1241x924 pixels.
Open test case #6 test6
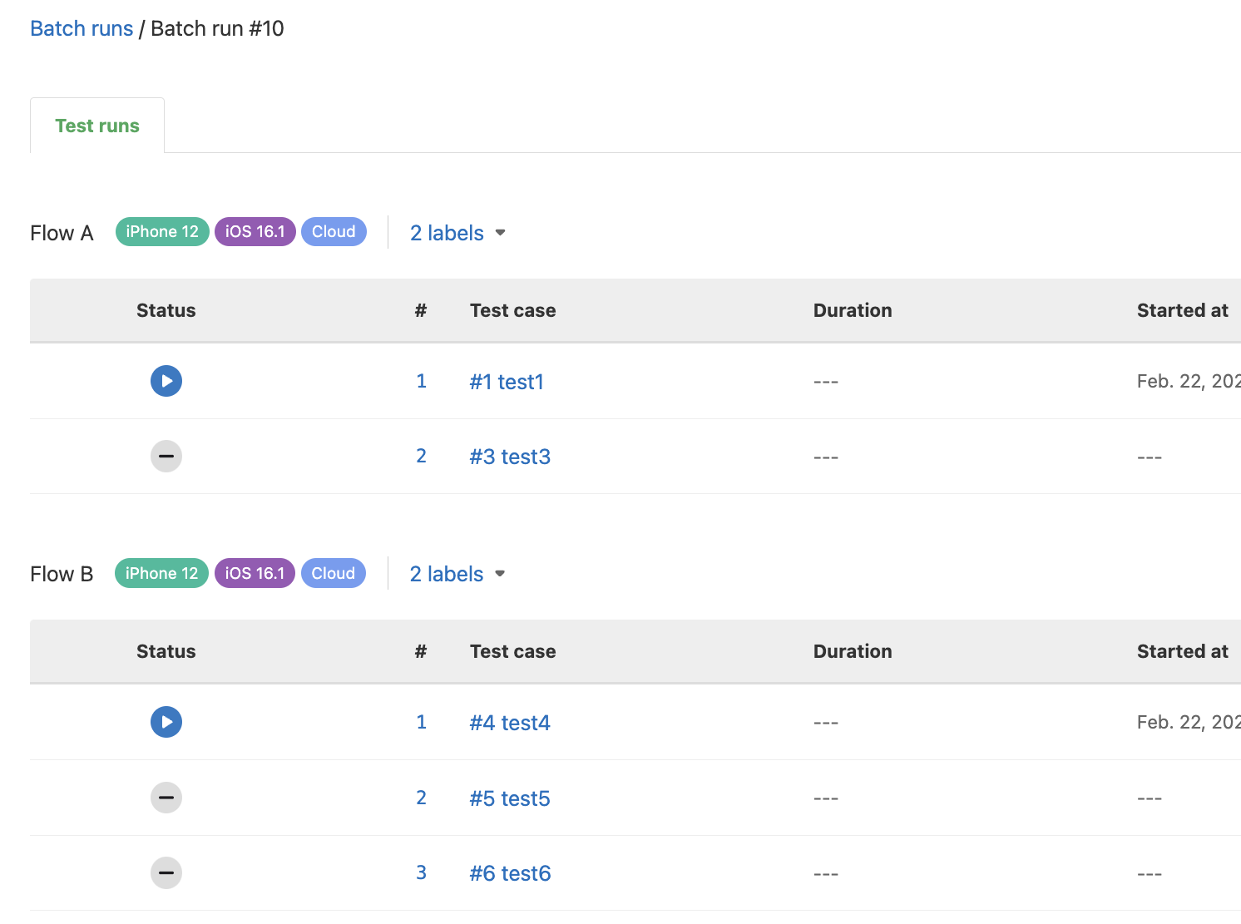(x=510, y=873)
